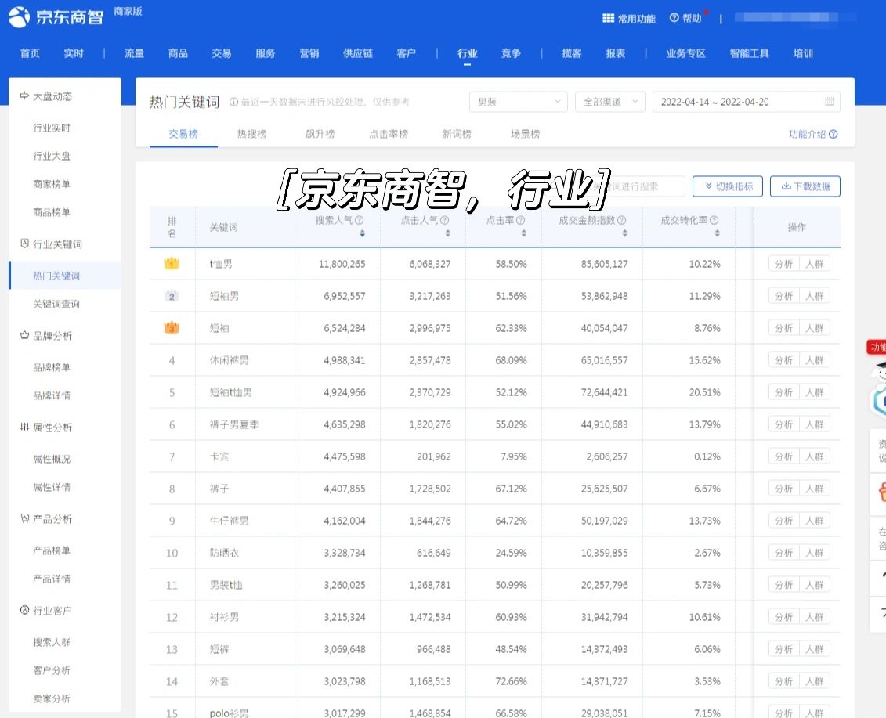Image resolution: width=886 pixels, height=718 pixels.
Task: Sort table by 点击人气 arrows
Action: click(x=447, y=233)
